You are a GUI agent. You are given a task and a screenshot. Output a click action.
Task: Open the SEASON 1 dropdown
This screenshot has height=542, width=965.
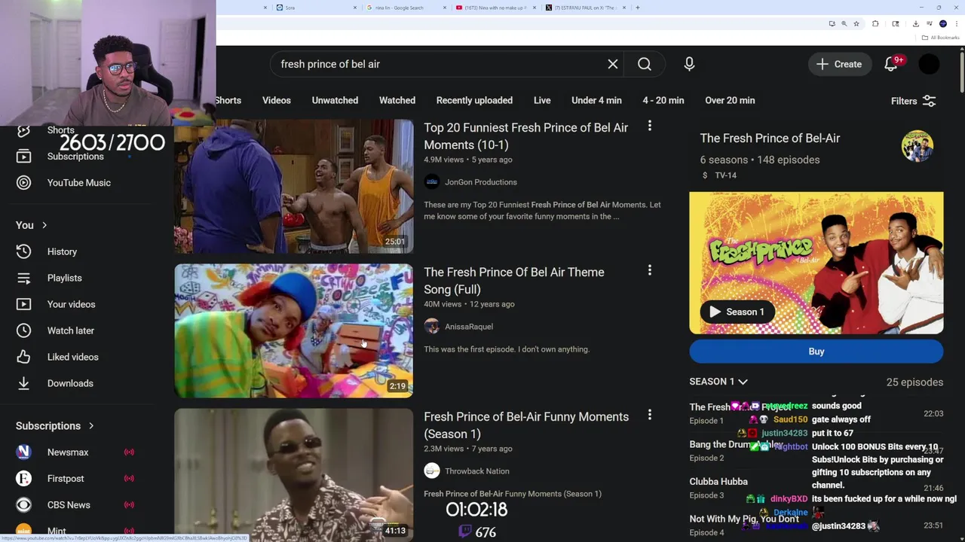coord(718,382)
